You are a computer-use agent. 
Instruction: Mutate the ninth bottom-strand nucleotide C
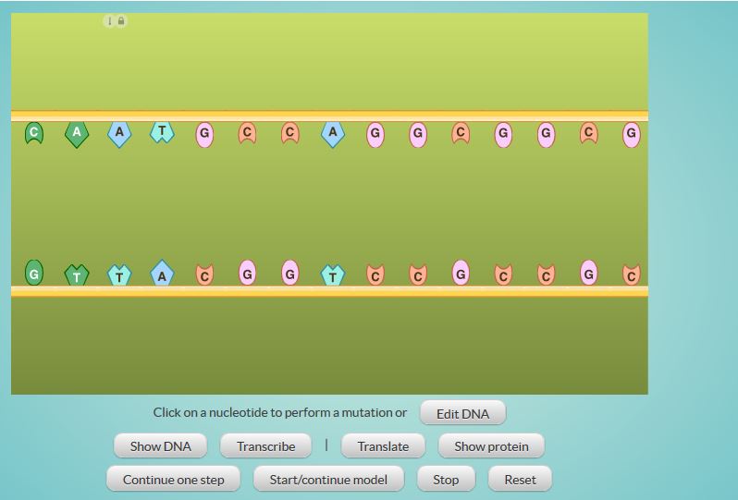375,275
